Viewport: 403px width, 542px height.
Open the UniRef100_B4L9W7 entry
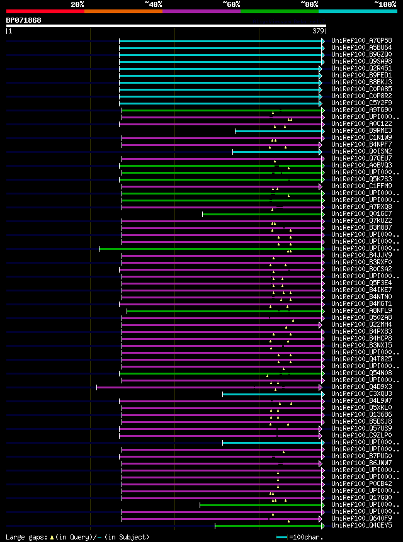[x=361, y=400]
